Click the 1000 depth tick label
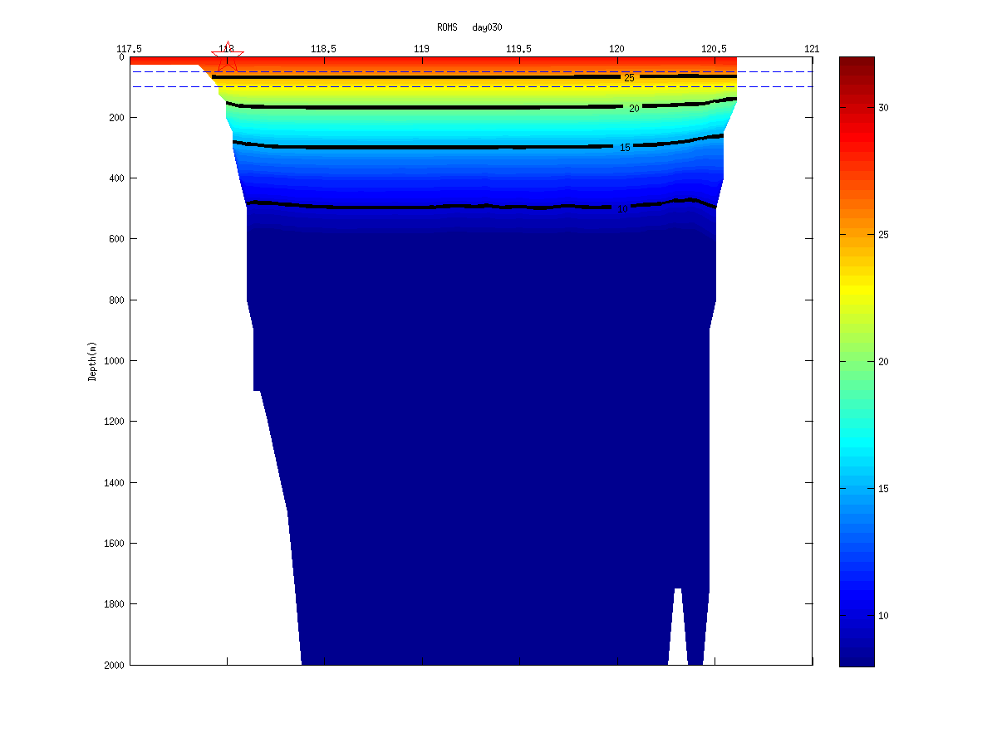 114,360
